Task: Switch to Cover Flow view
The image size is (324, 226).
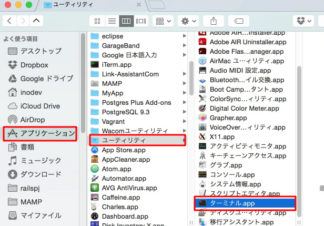Action: coord(141,21)
